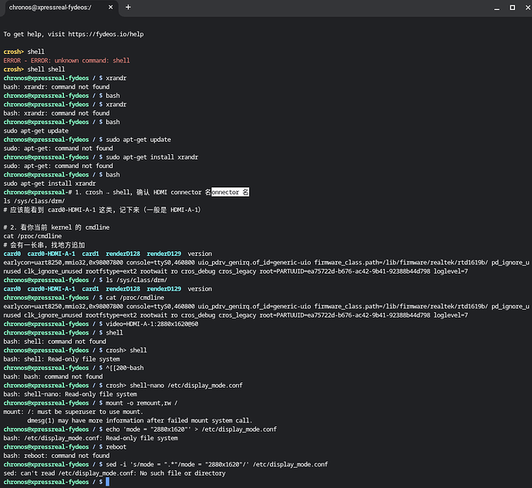Viewport: 532px width, 488px height.
Task: Minimize the terminal window
Action: click(497, 8)
